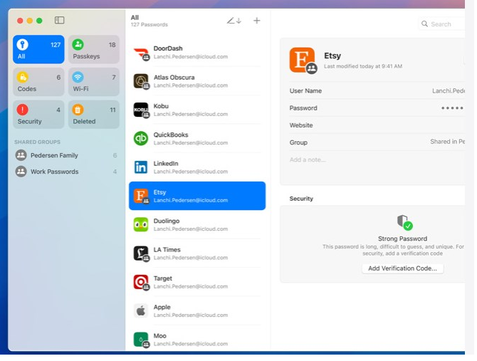
Task: Click the Work Passwords group avatar icon
Action: pos(21,172)
